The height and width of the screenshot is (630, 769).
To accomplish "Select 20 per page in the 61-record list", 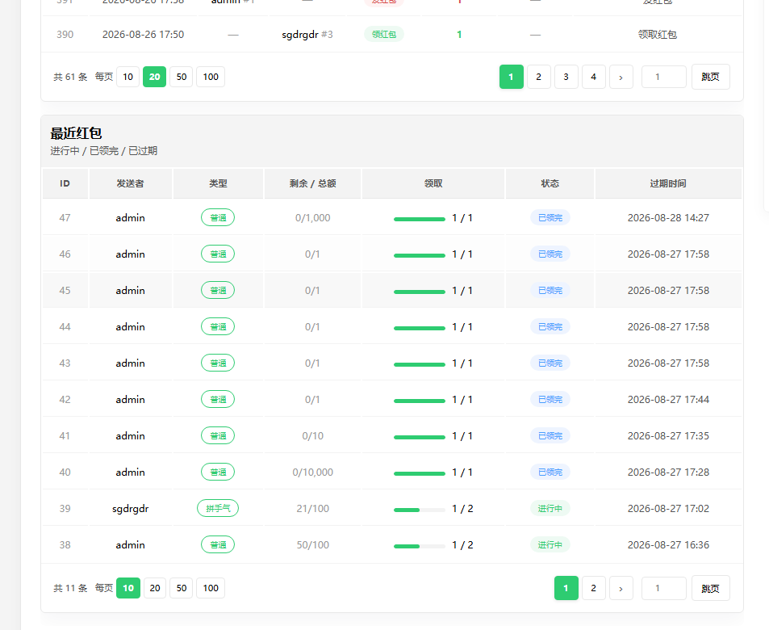I will pyautogui.click(x=154, y=77).
